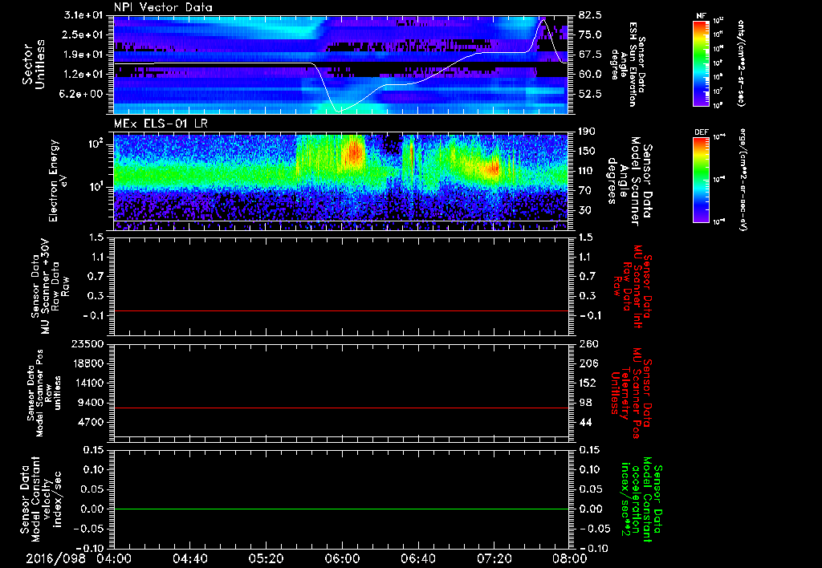Click the '82.5' sun elevation tick label
822x568 pixels.
(590, 15)
